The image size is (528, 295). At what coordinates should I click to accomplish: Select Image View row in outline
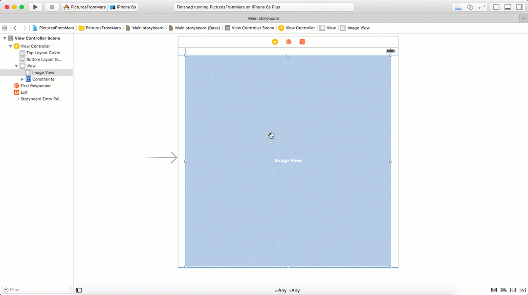tap(36, 73)
